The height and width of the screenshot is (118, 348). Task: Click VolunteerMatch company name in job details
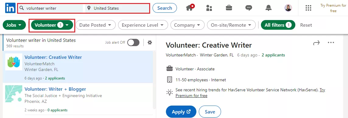click(x=181, y=55)
